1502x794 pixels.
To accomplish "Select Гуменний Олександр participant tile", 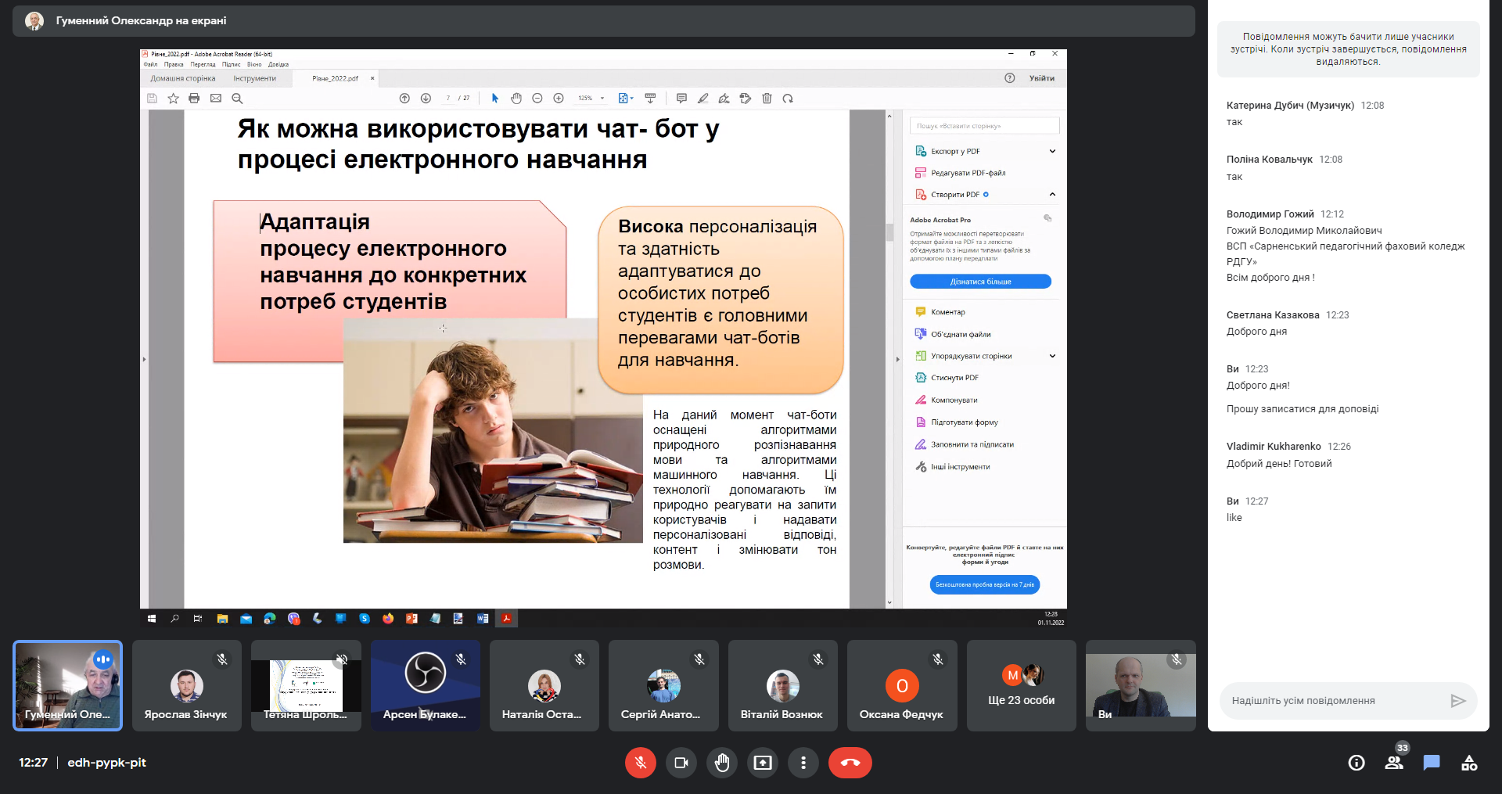I will tap(68, 686).
